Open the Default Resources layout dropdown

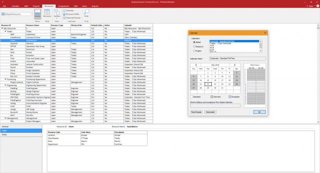(x=31, y=14)
